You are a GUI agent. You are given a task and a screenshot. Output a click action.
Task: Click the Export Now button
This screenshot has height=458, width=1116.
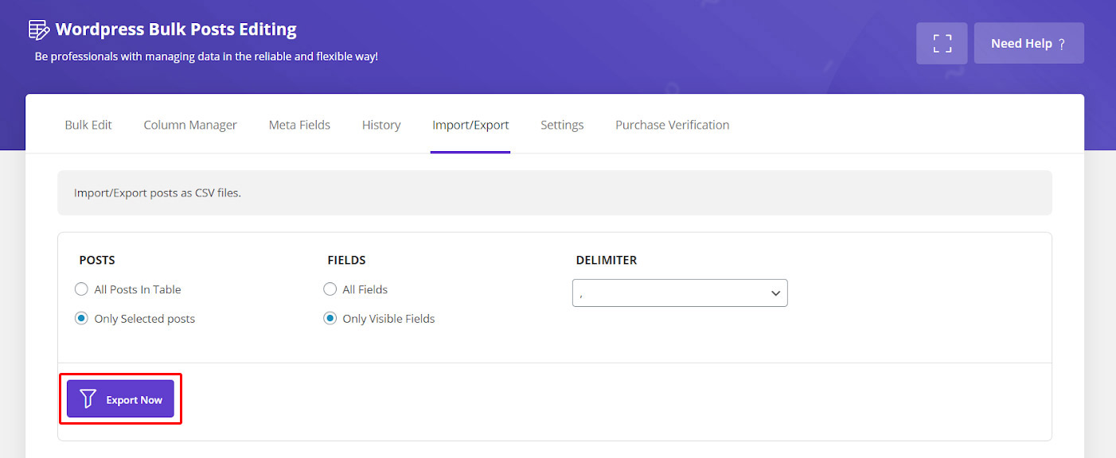(120, 398)
